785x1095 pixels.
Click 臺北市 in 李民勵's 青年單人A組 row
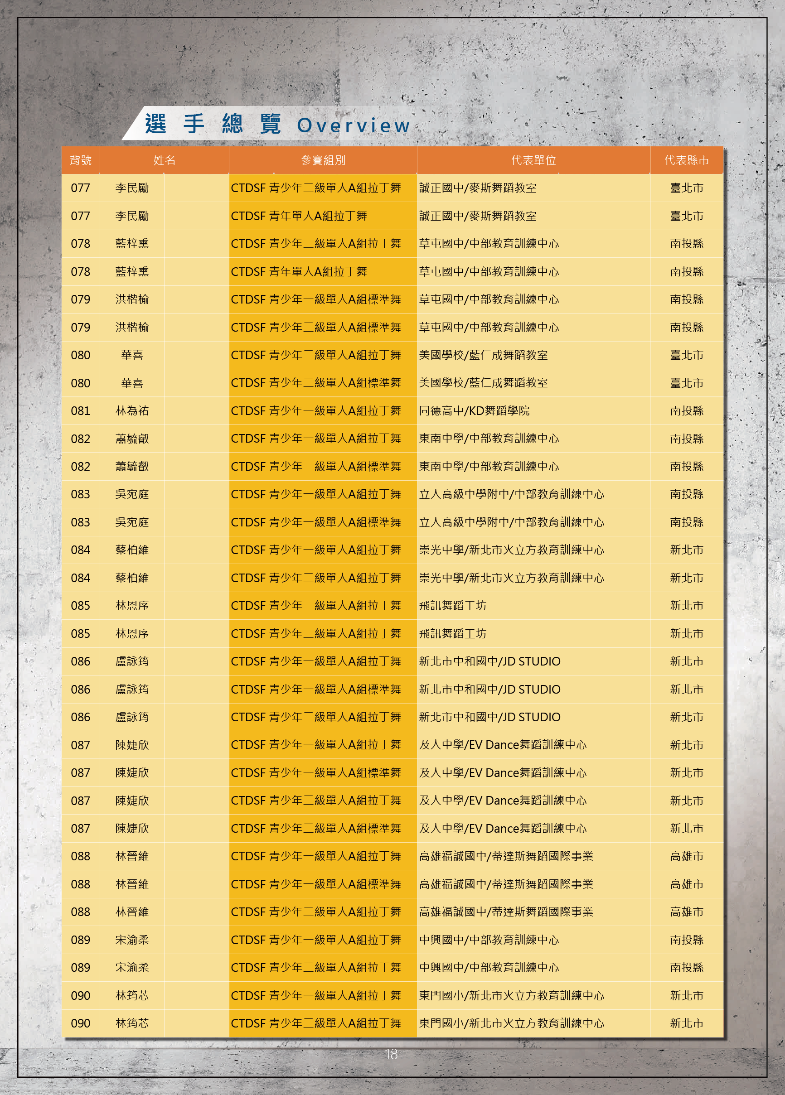tap(687, 216)
